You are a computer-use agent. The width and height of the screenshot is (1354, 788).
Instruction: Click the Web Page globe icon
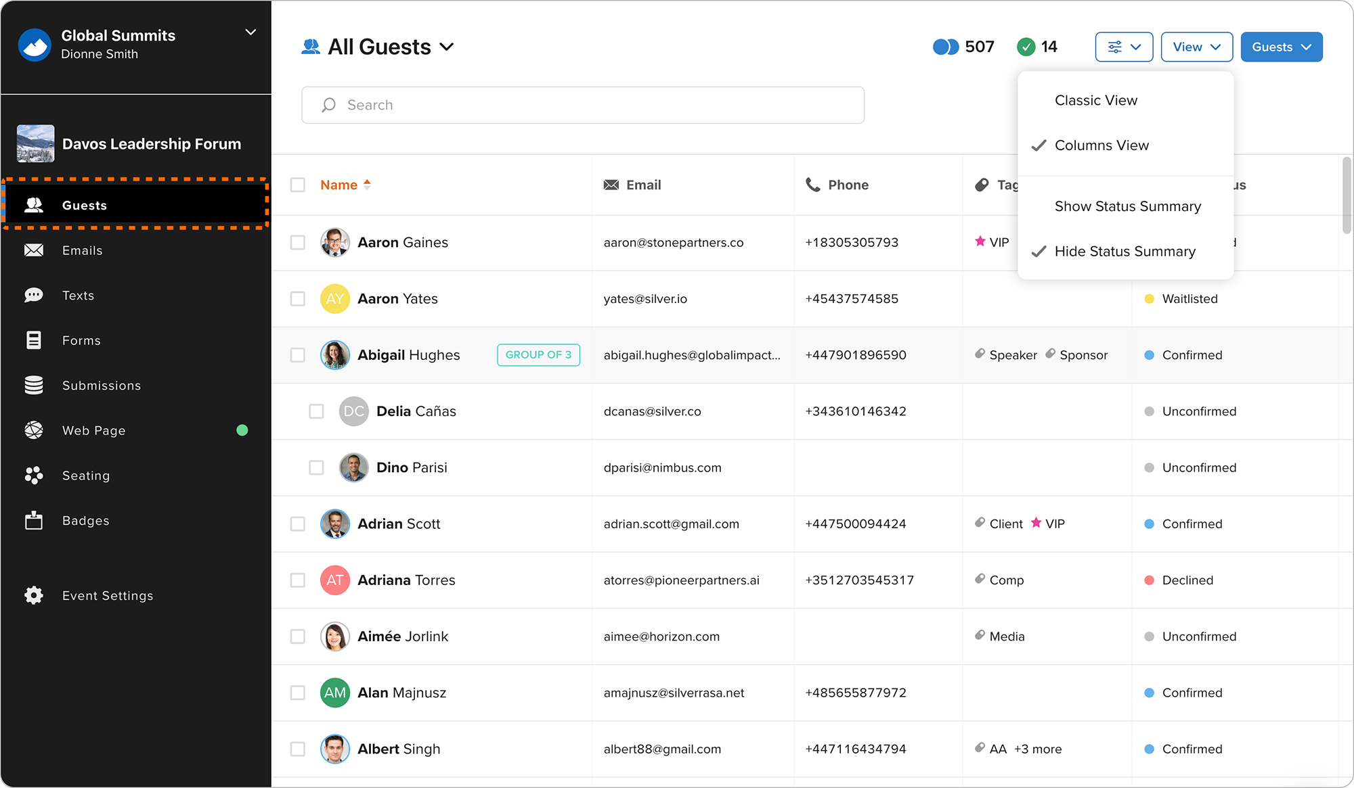click(34, 430)
